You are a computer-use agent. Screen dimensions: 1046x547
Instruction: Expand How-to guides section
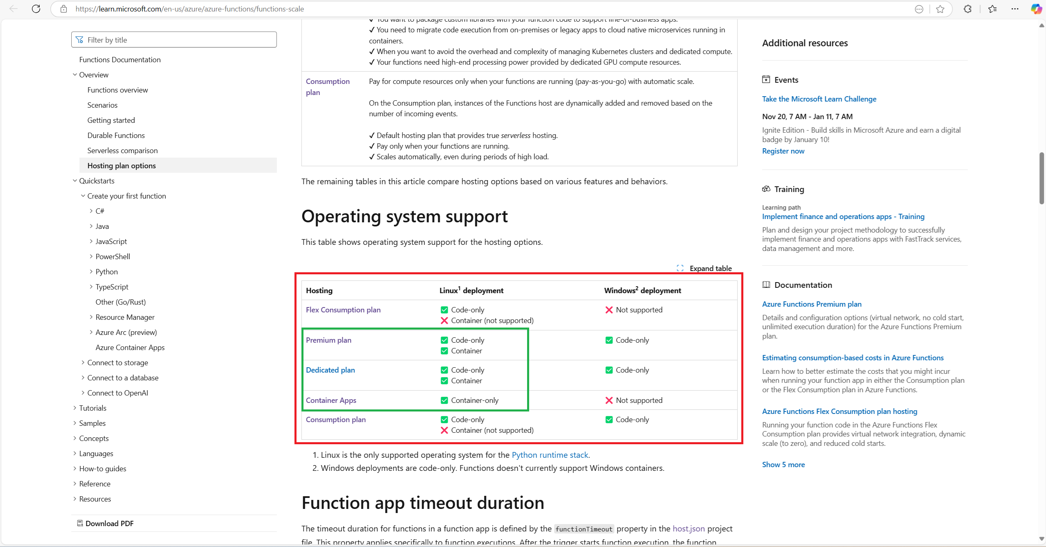75,468
